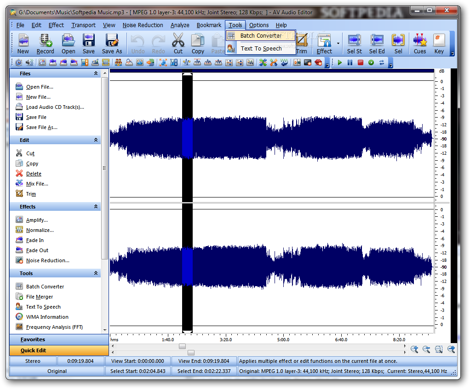The height and width of the screenshot is (389, 470).
Task: Click File Merger in the Tools panel
Action: (40, 297)
